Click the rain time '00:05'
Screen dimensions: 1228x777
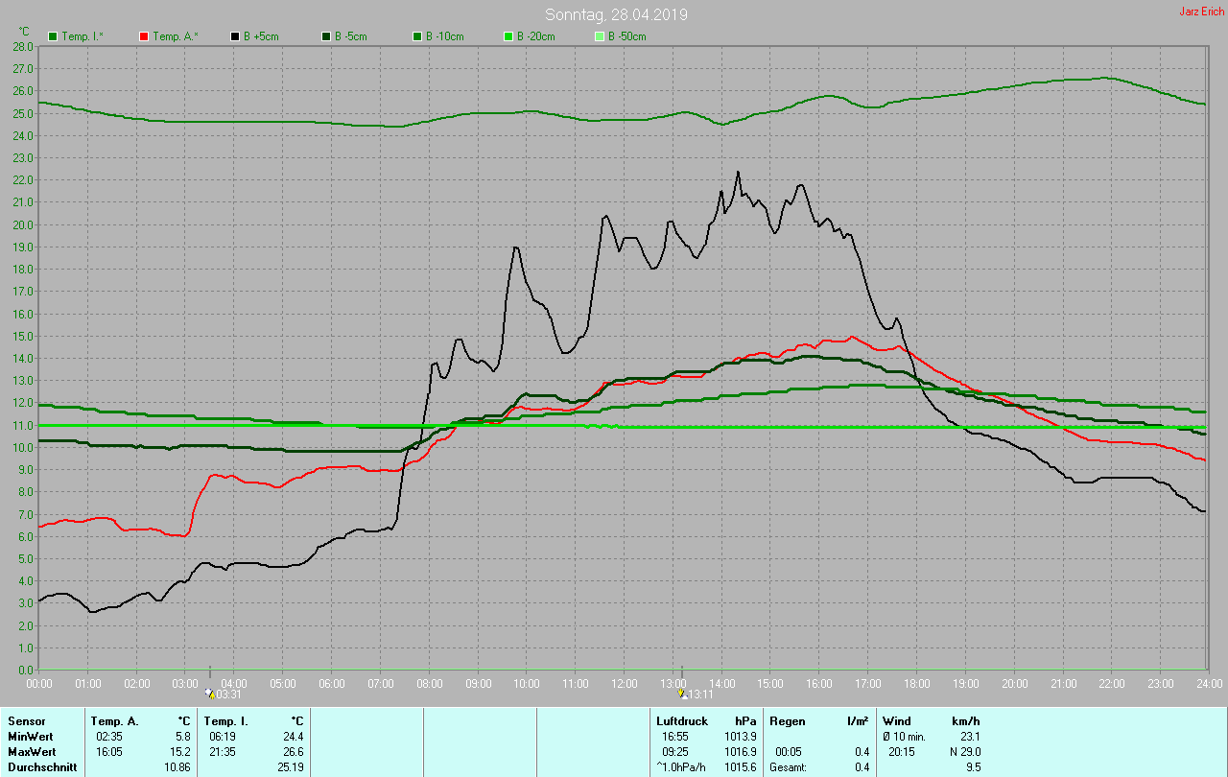pyautogui.click(x=788, y=752)
